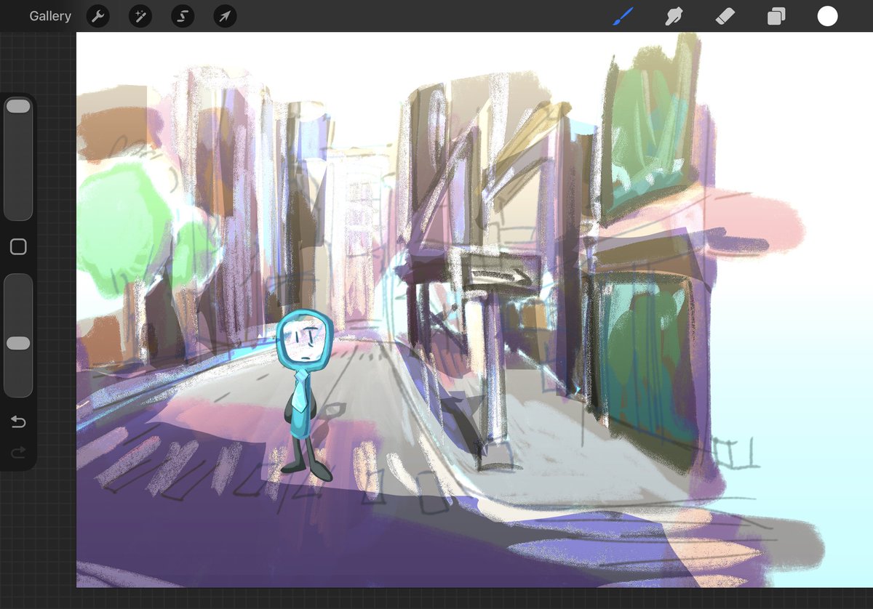Undo the last action
The width and height of the screenshot is (873, 609).
[18, 422]
